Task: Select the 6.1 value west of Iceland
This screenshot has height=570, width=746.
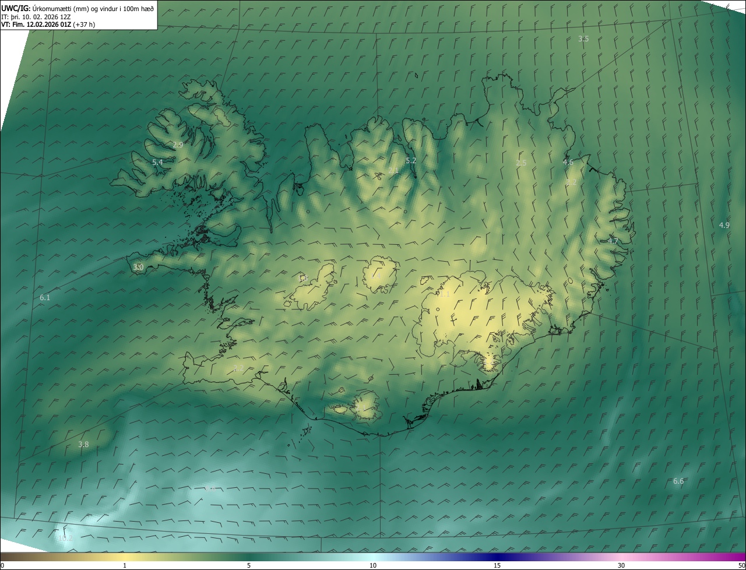Action: pyautogui.click(x=45, y=298)
